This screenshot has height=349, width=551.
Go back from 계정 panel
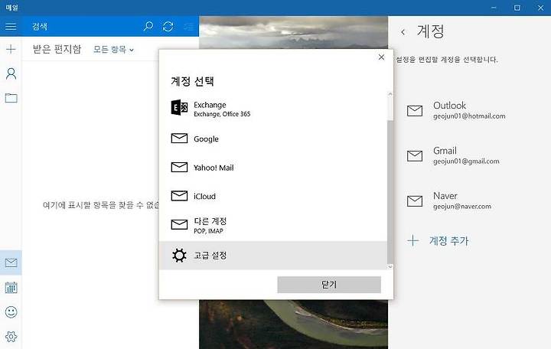pos(403,32)
